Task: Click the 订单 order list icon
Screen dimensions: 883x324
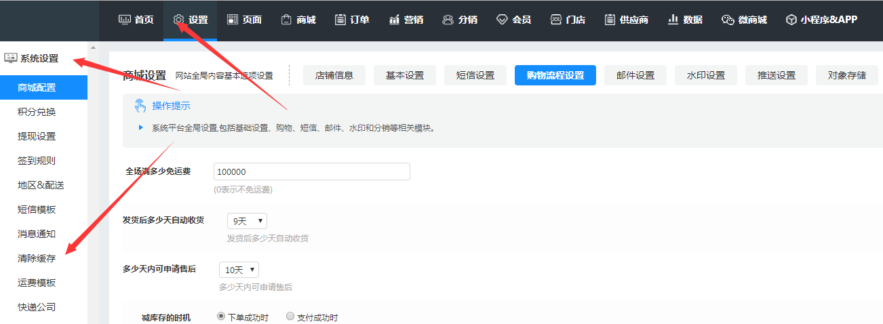Action: pos(340,20)
